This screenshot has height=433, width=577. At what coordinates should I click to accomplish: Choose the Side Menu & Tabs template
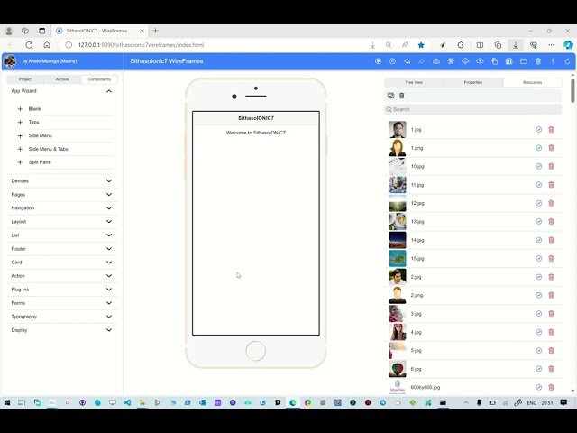click(x=48, y=149)
